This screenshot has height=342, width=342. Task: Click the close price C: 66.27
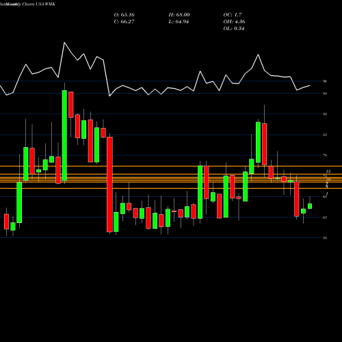(124, 22)
